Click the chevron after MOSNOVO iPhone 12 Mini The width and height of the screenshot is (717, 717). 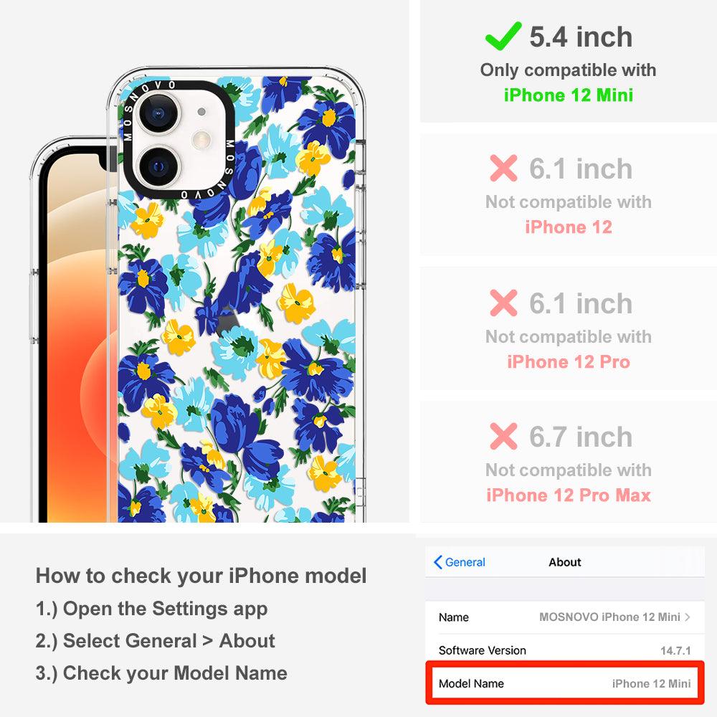688,617
